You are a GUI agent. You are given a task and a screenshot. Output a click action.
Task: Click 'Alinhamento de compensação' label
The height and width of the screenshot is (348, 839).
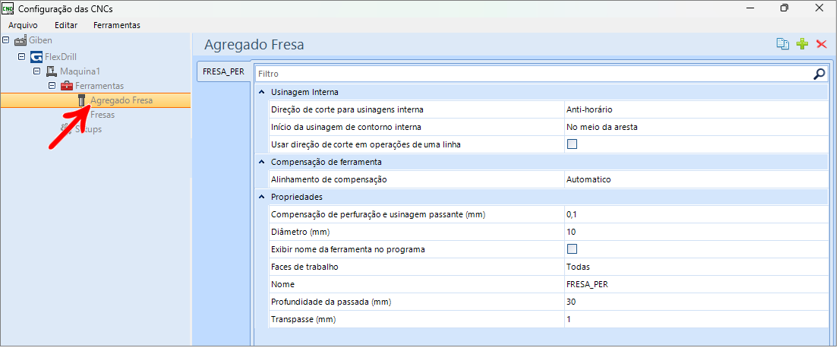329,179
